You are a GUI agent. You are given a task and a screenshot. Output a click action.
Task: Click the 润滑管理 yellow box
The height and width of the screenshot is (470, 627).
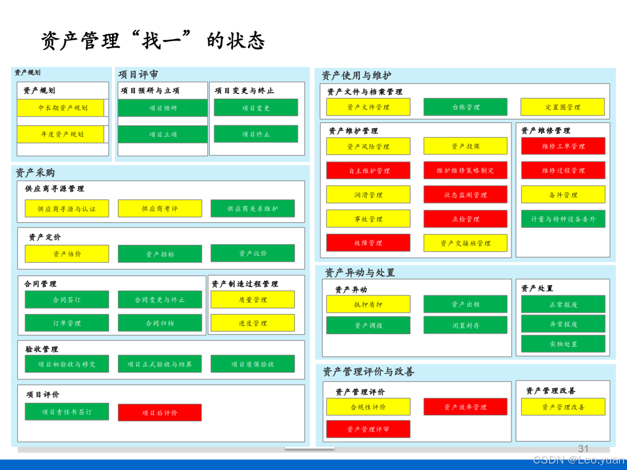[x=368, y=194]
